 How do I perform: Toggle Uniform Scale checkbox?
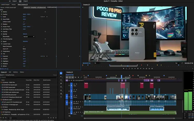24,22
